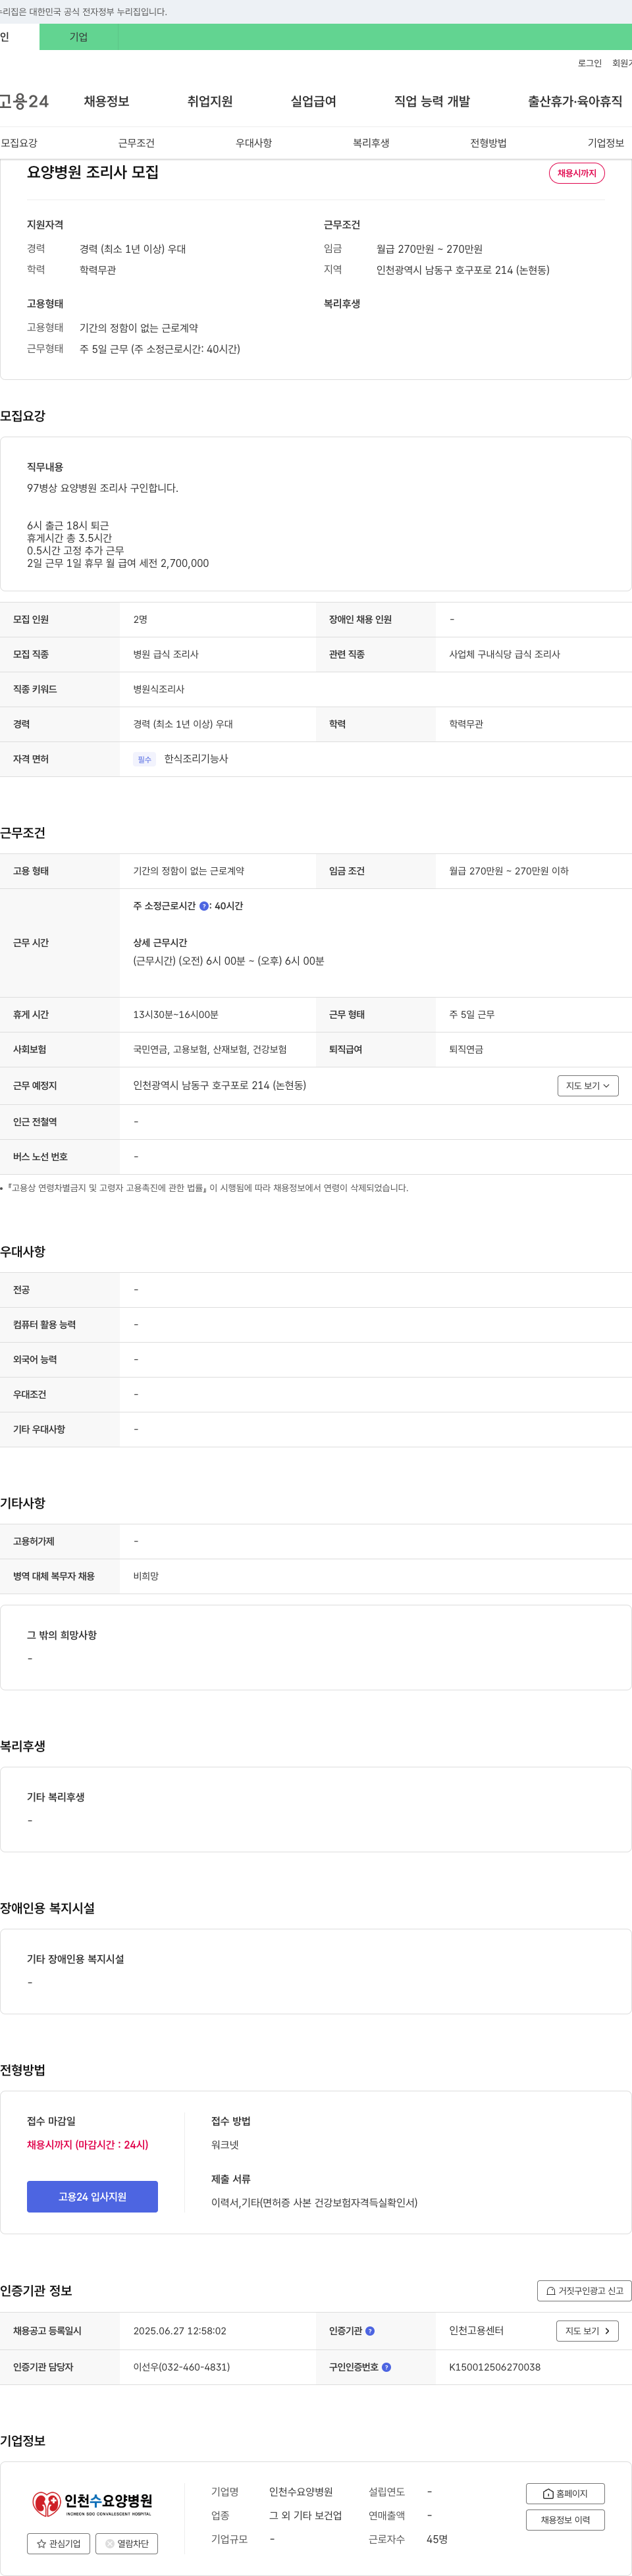Select the 인천고용센터 text

point(476,2331)
